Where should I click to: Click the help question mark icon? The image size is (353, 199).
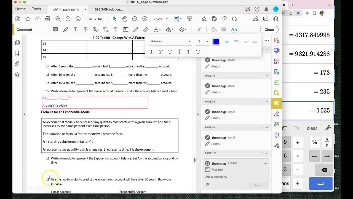click(x=257, y=9)
